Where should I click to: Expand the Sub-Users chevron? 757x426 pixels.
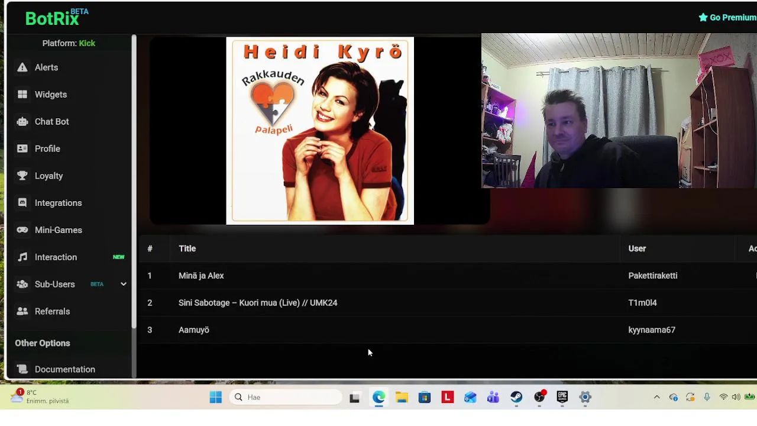[x=124, y=285]
